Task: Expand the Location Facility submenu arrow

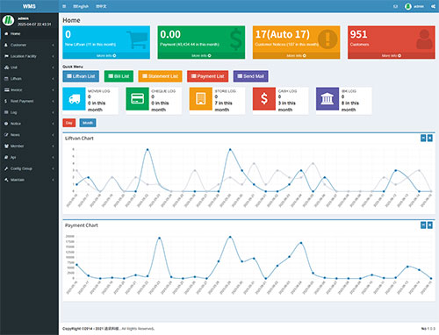Action: click(x=53, y=56)
